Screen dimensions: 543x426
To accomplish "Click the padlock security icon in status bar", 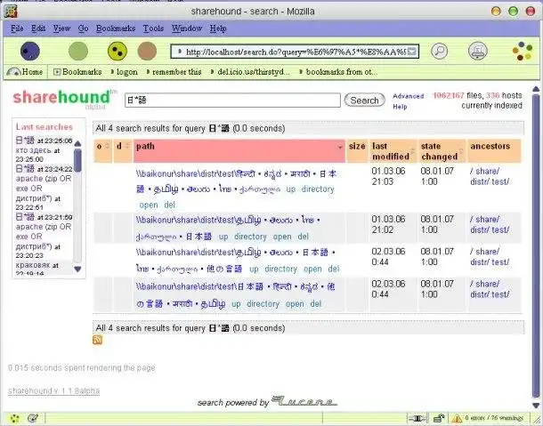I will point(439,418).
